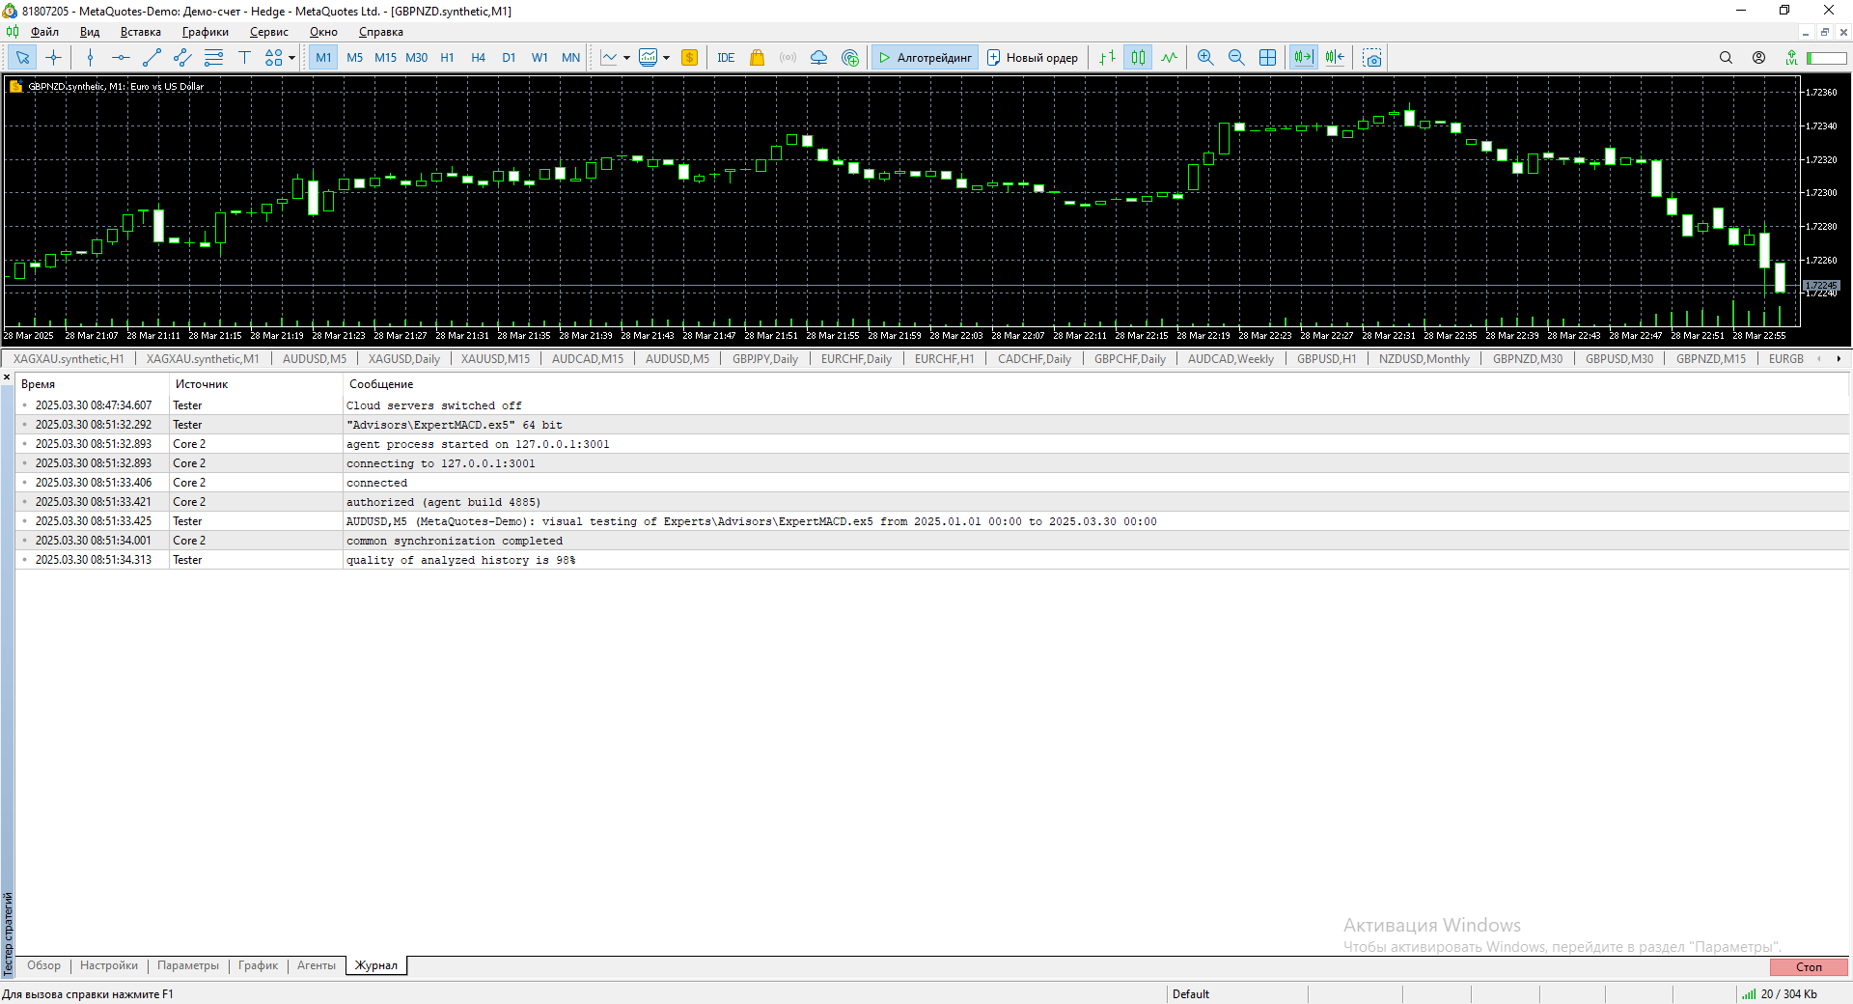This screenshot has height=1004, width=1853.
Task: Click the tester visualization progress bar
Action: pyautogui.click(x=1826, y=58)
